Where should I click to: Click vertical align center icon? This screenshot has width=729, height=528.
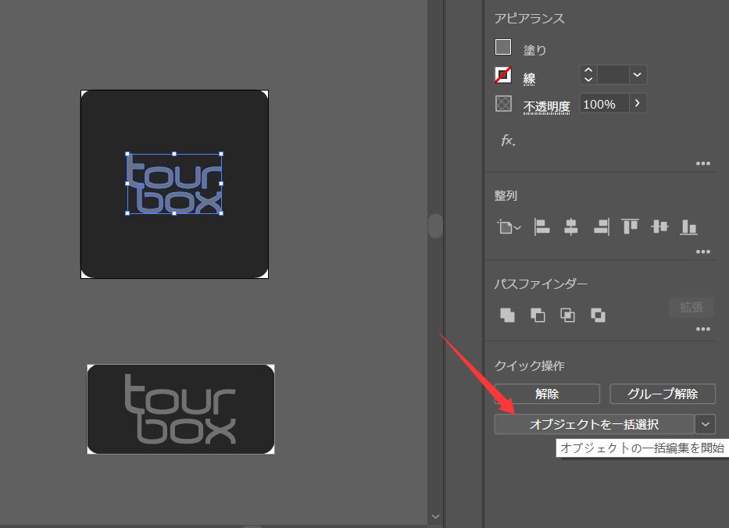tap(659, 227)
